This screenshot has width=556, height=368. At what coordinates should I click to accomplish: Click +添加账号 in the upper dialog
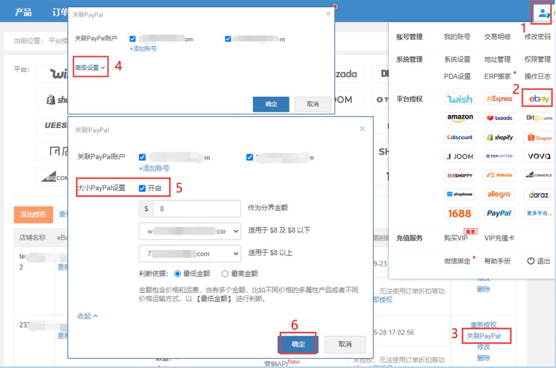click(x=143, y=48)
